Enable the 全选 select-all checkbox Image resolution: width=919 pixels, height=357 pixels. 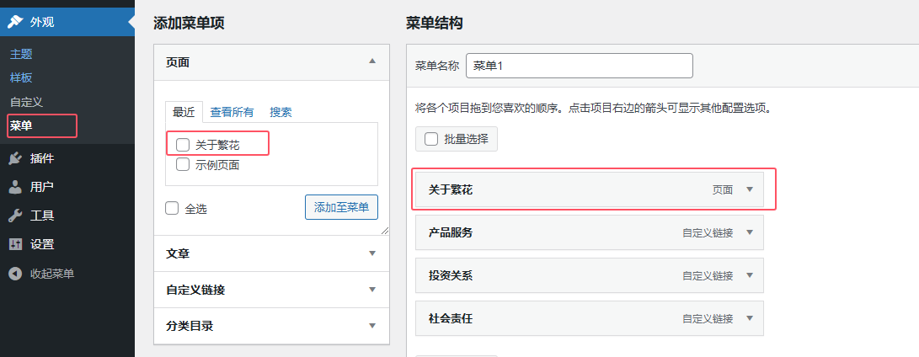tap(172, 208)
